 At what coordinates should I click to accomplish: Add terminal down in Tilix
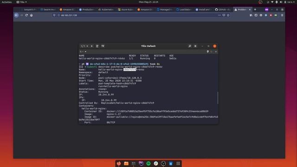point(103,46)
